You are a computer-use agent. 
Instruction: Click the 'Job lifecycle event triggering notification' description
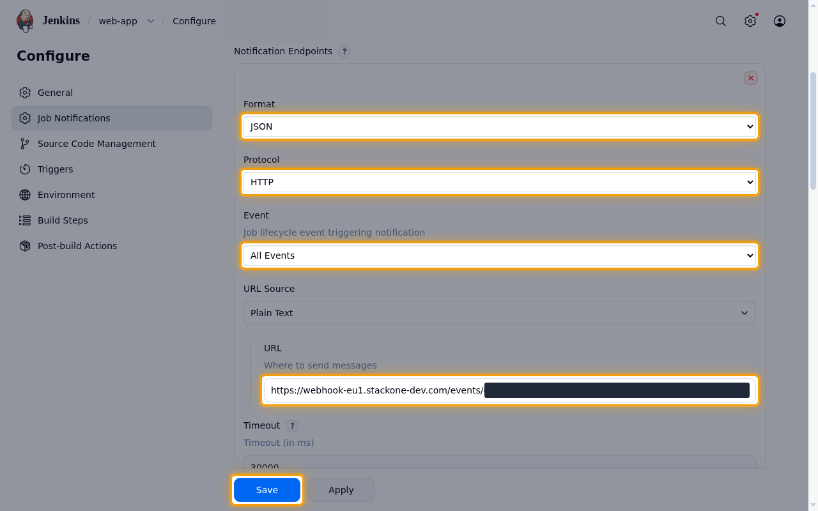click(x=334, y=233)
